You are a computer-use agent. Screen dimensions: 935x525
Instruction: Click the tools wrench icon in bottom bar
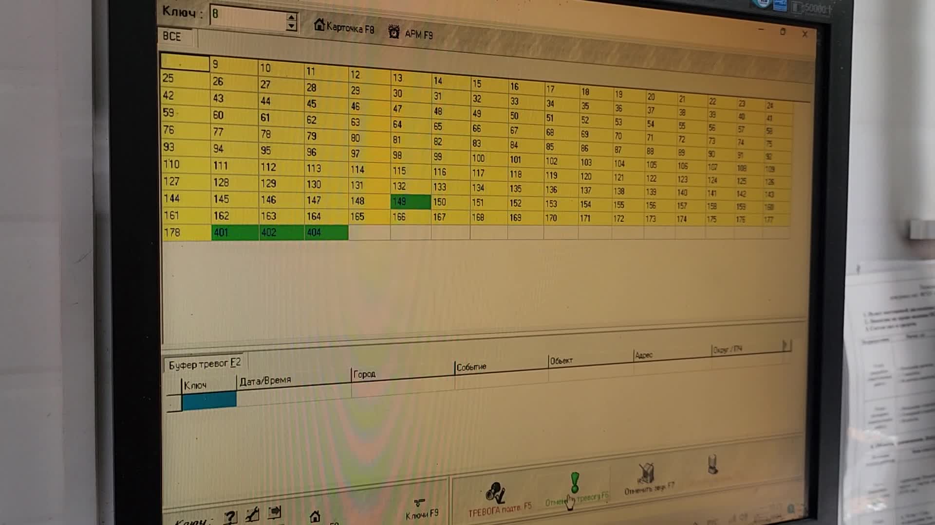252,514
